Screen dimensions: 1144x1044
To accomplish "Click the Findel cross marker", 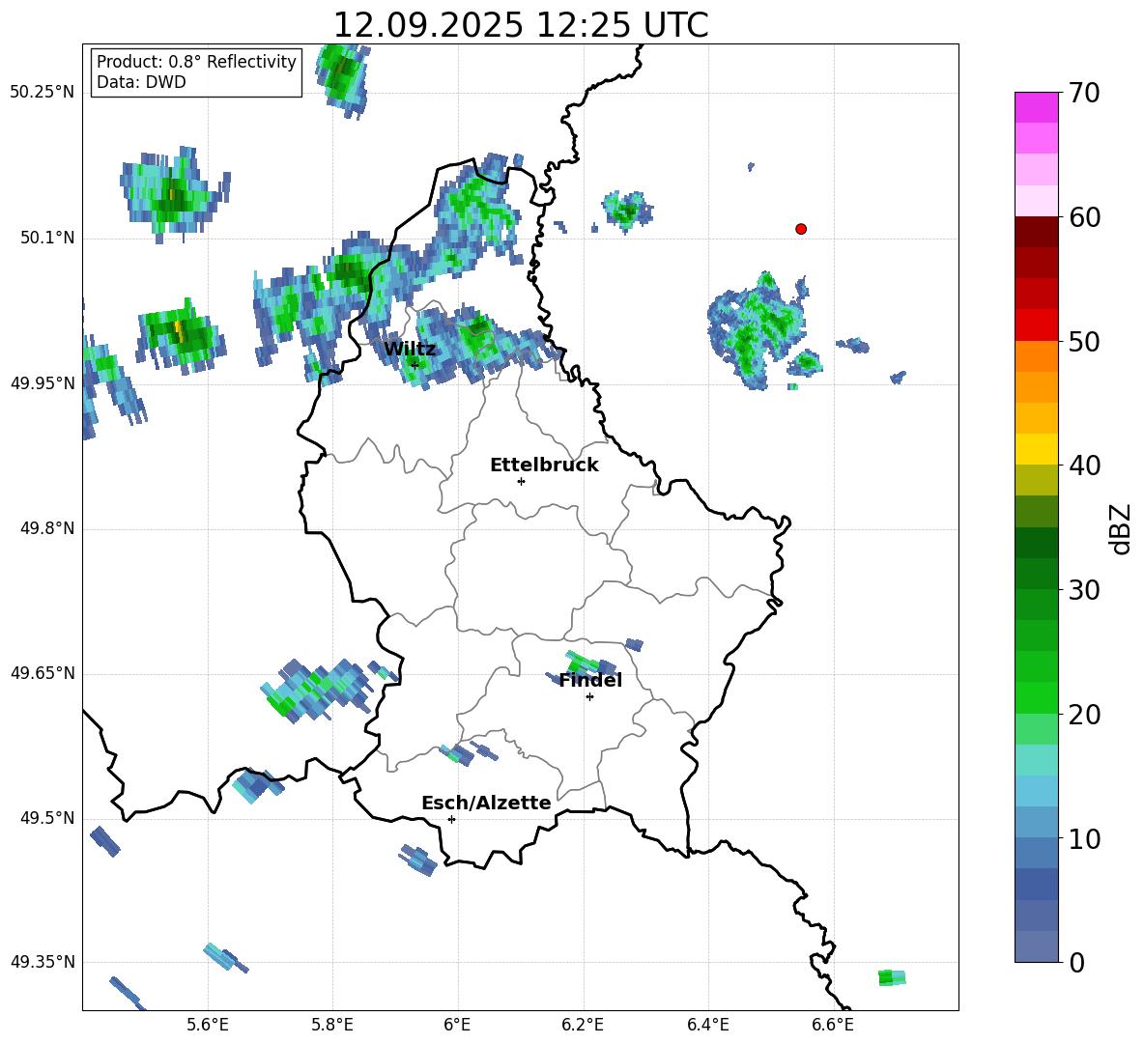I will coord(589,697).
